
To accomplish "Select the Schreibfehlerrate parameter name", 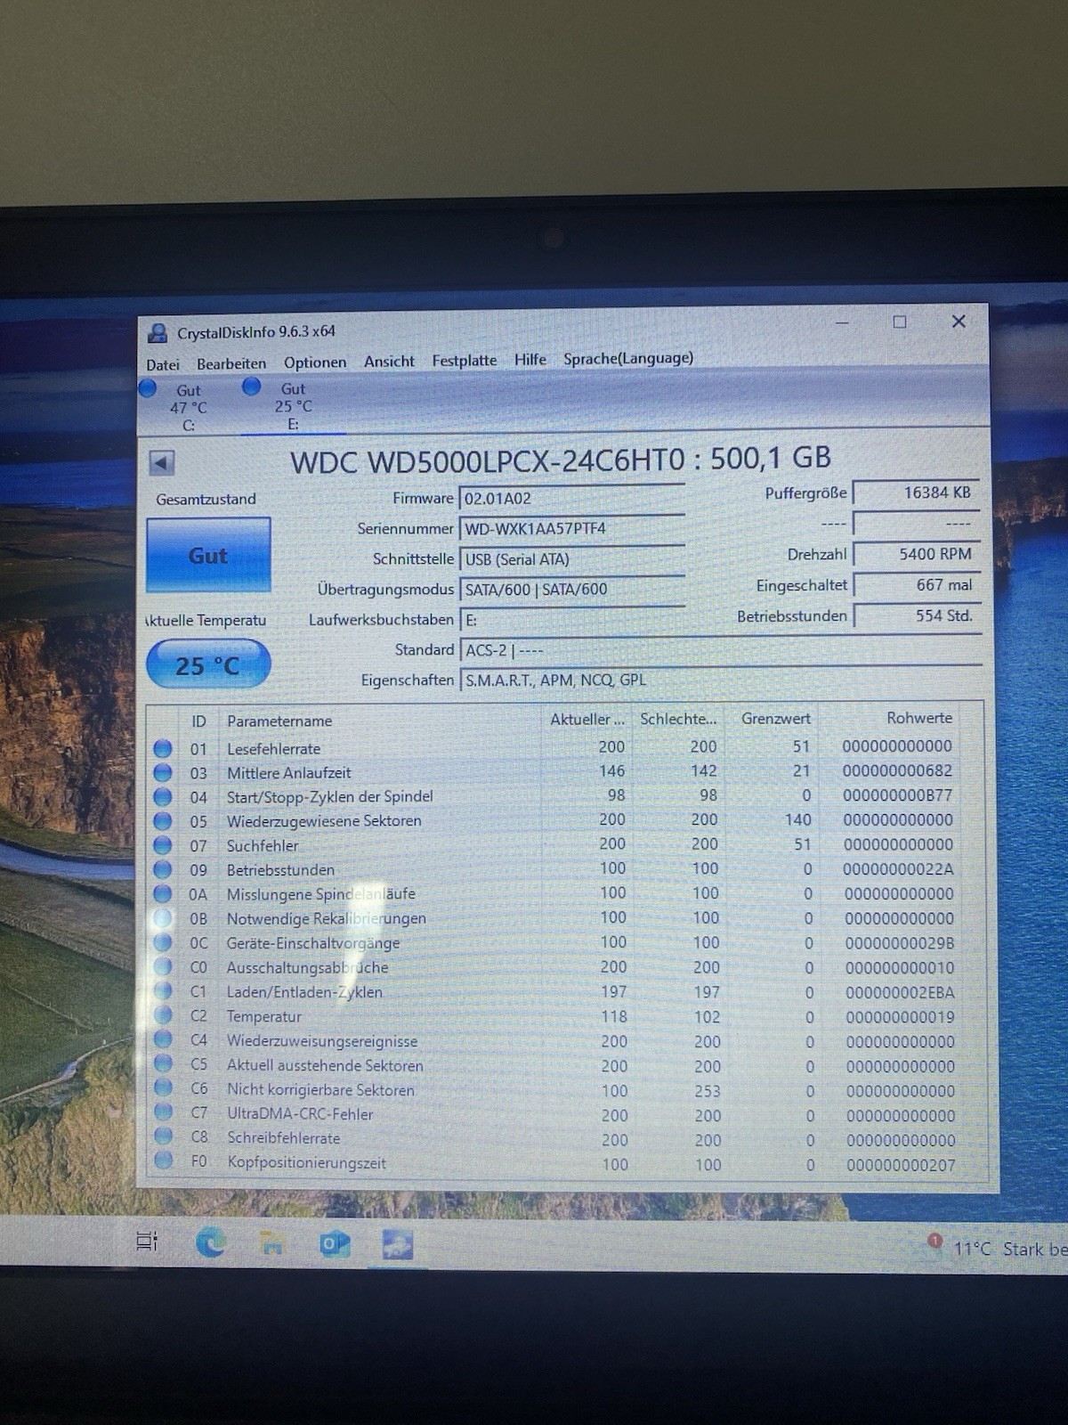I will pyautogui.click(x=284, y=1138).
